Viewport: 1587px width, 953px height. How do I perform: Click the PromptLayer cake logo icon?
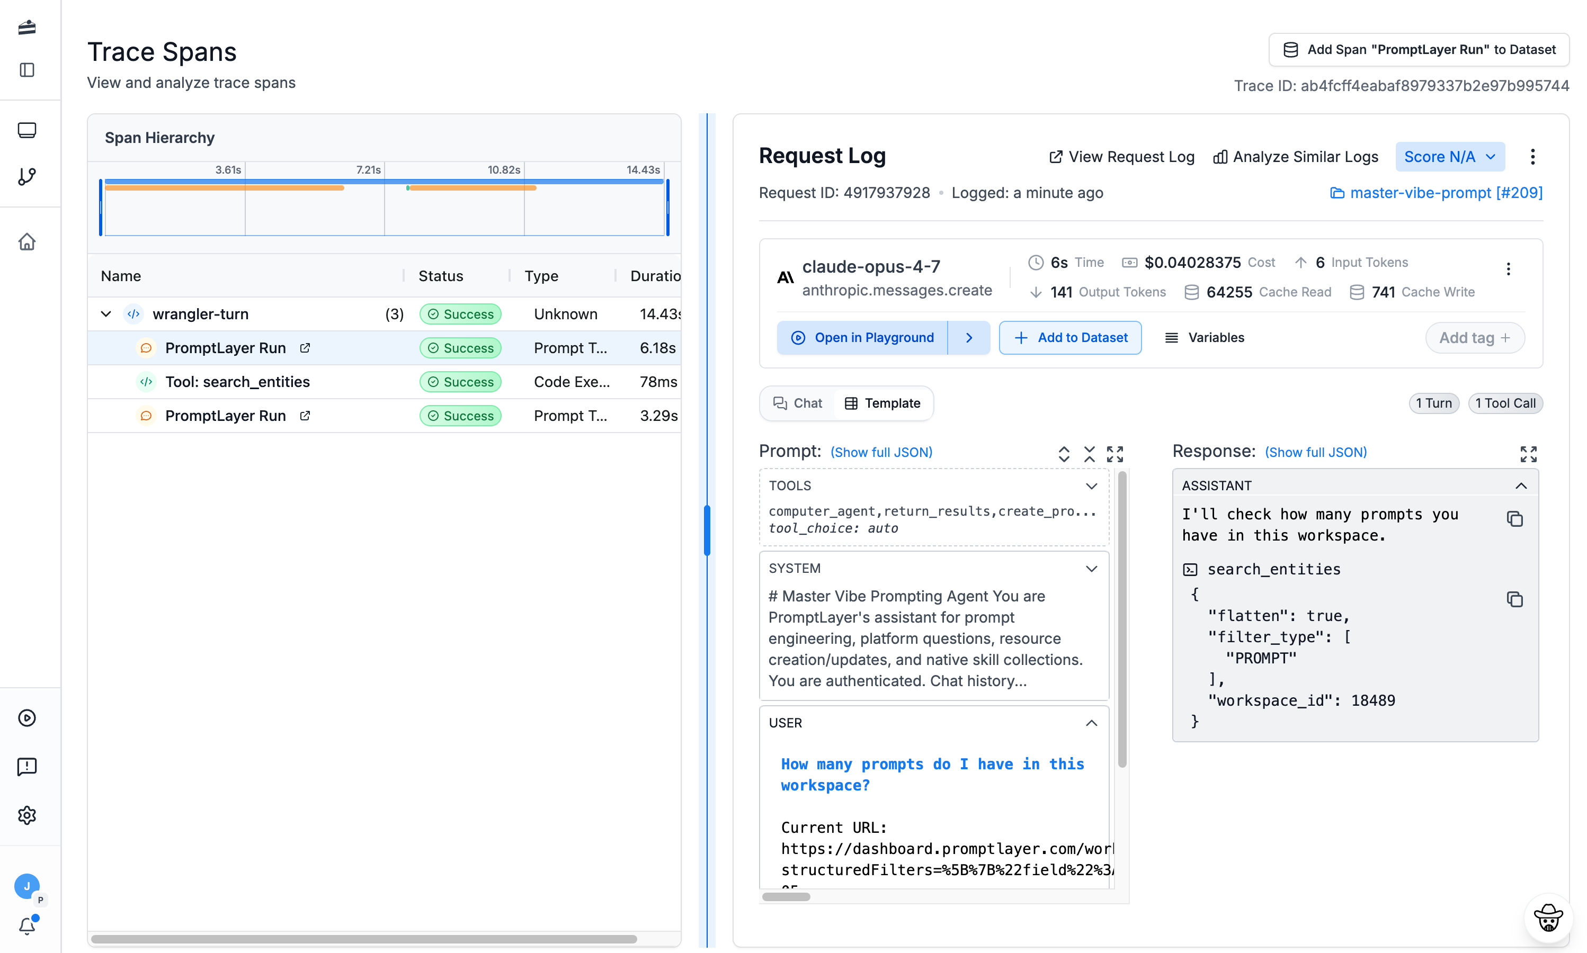click(27, 27)
